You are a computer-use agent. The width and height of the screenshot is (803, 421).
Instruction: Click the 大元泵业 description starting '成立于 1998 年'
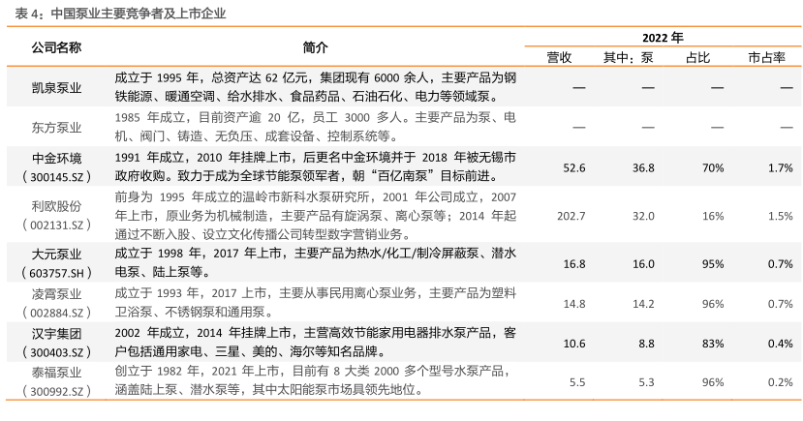(x=315, y=263)
